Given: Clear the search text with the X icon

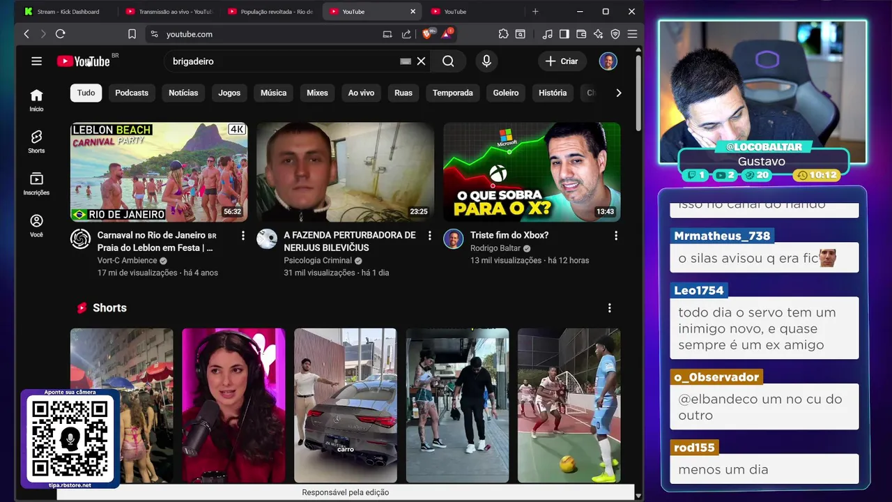Looking at the screenshot, I should (421, 61).
